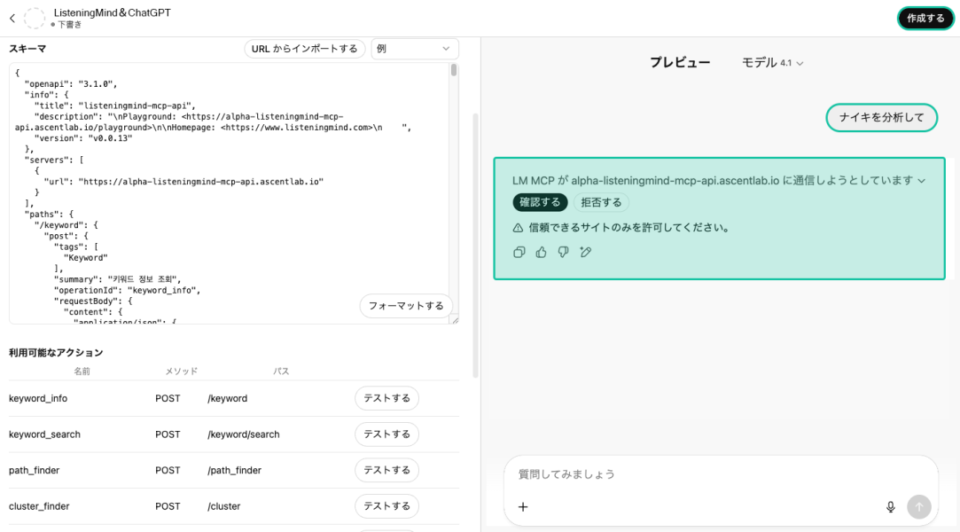
Task: Start voice input with microphone icon
Action: click(891, 507)
